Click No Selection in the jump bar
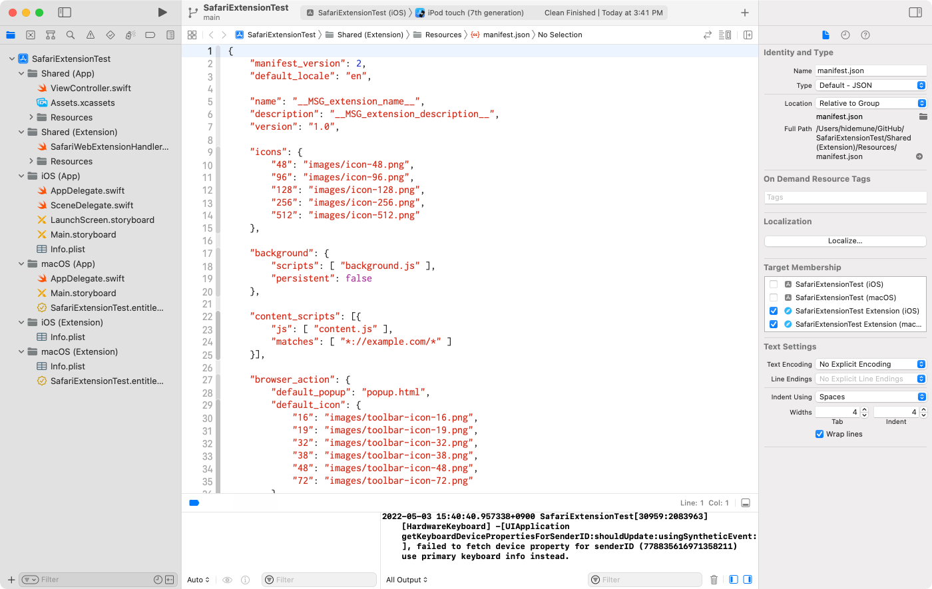Screen dimensions: 932x589 tap(560, 35)
